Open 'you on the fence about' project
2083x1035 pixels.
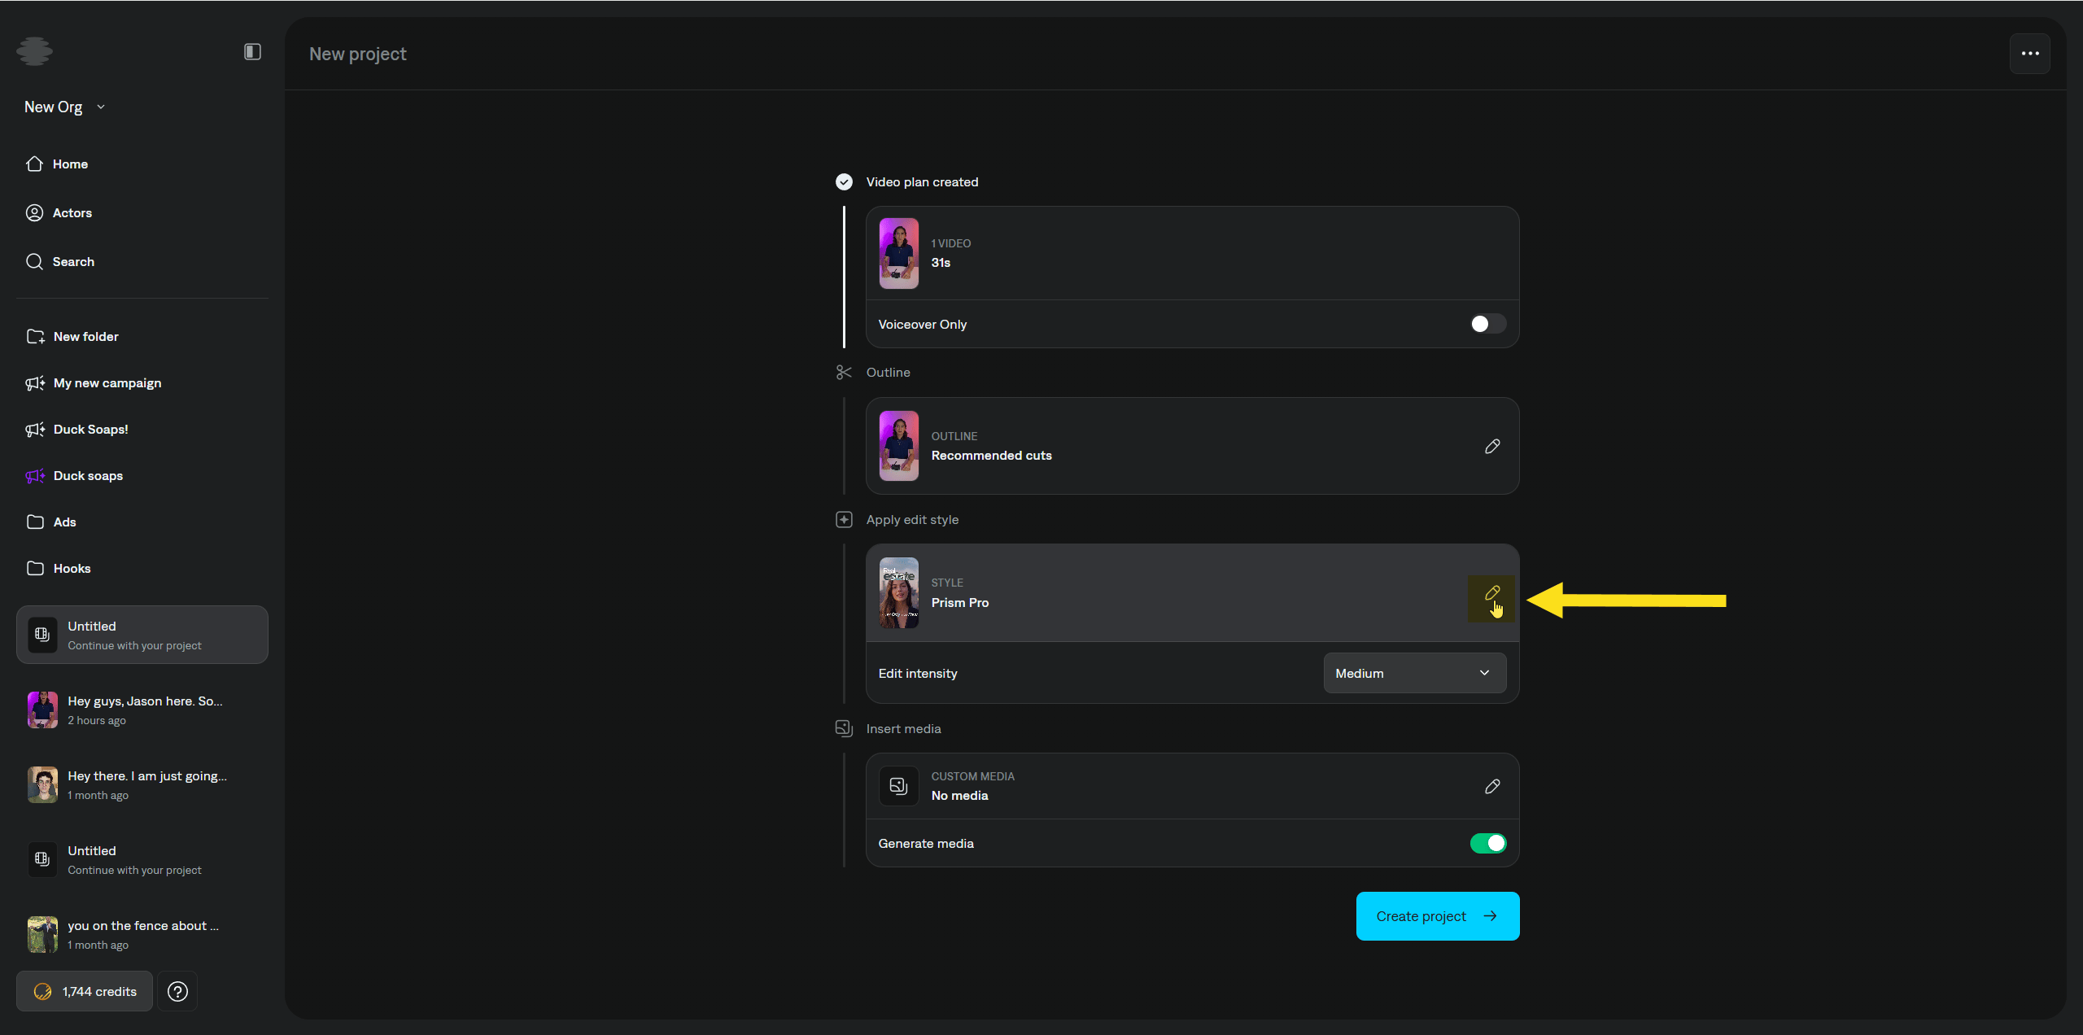coord(142,934)
